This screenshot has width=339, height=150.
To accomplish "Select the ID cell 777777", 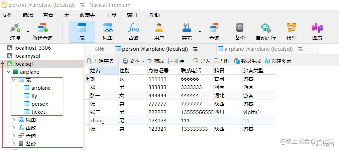I will [164, 104].
